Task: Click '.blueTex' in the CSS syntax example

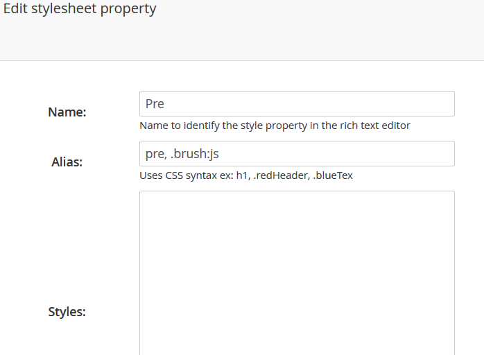Action: point(333,175)
